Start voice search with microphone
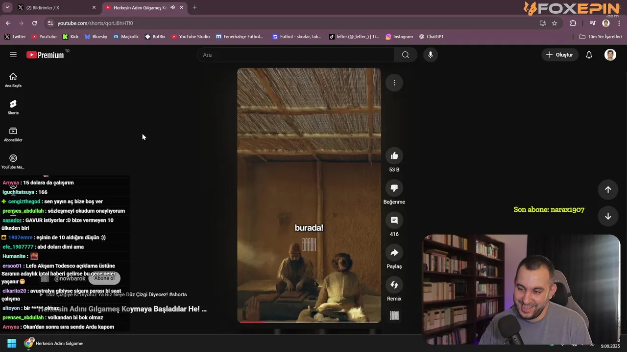627x352 pixels. [430, 55]
